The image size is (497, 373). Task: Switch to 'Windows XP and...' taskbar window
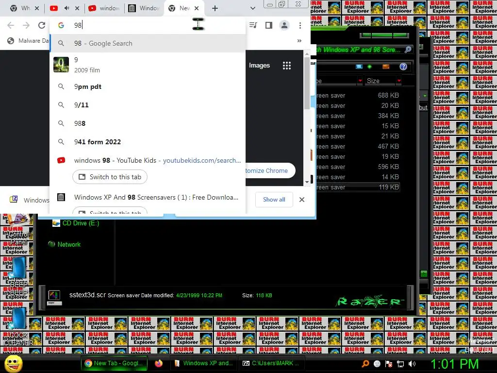point(204,363)
